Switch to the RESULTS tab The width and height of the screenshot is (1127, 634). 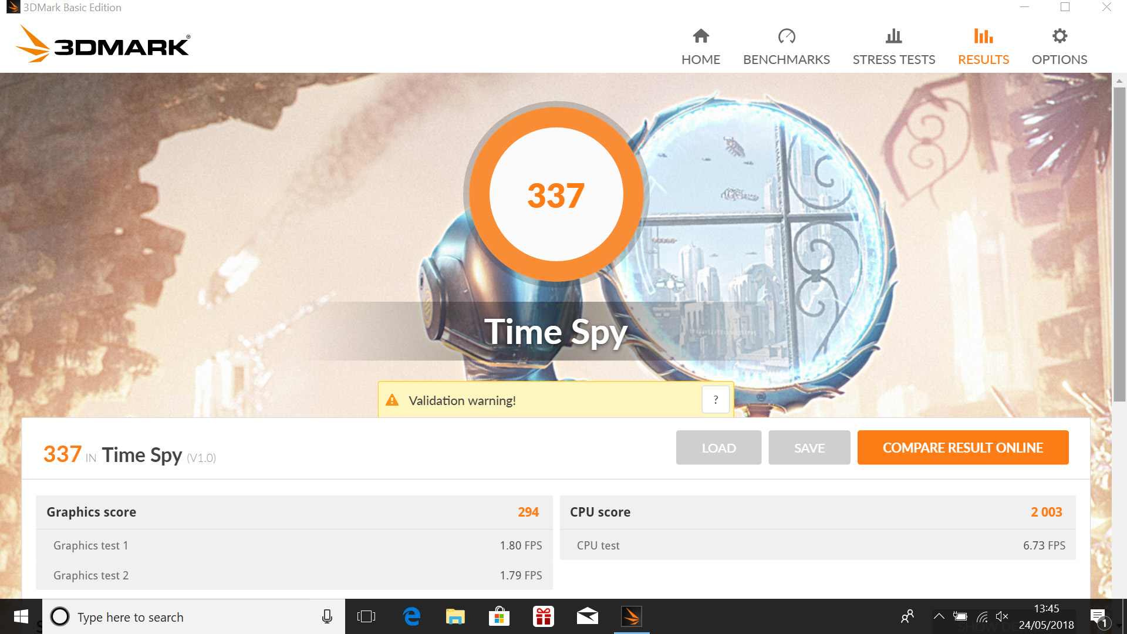pos(983,59)
